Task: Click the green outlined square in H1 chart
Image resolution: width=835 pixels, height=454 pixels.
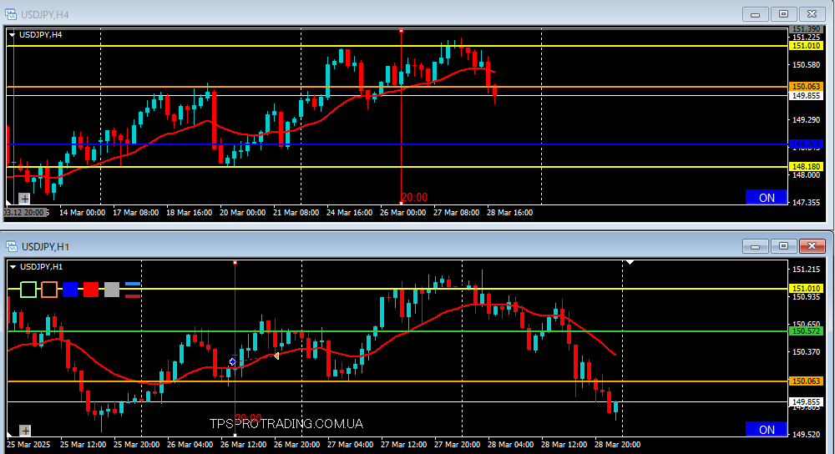Action: (28, 290)
